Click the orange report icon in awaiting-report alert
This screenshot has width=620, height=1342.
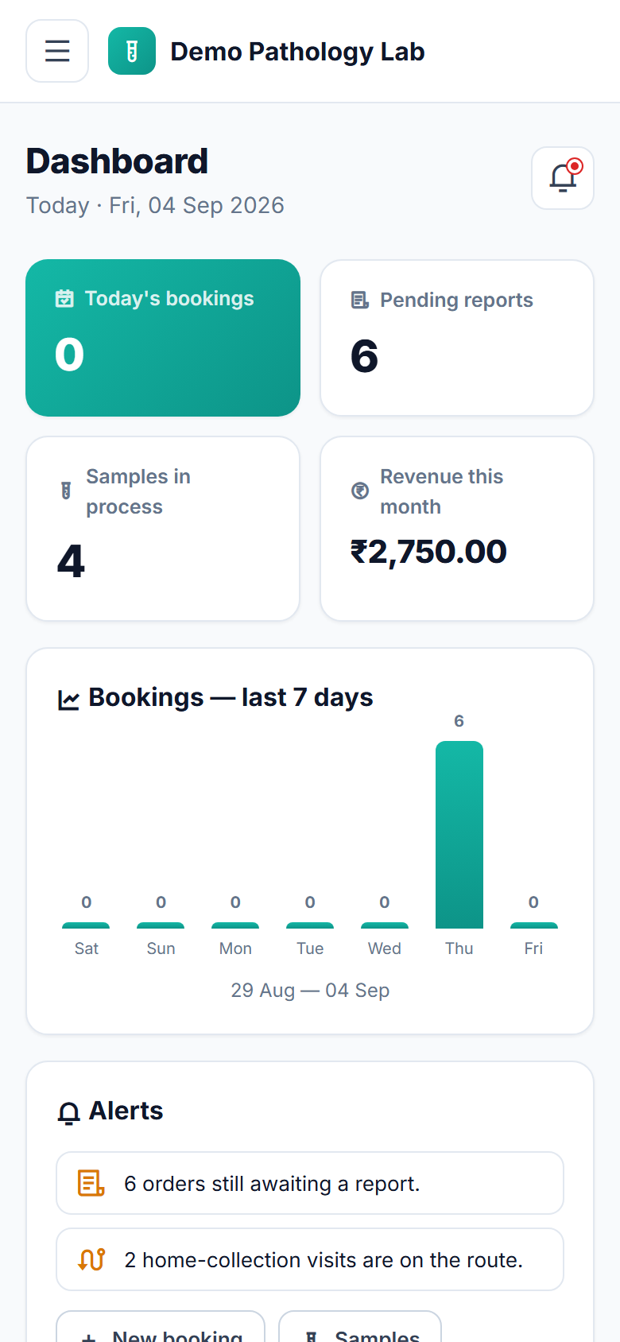pyautogui.click(x=91, y=1183)
